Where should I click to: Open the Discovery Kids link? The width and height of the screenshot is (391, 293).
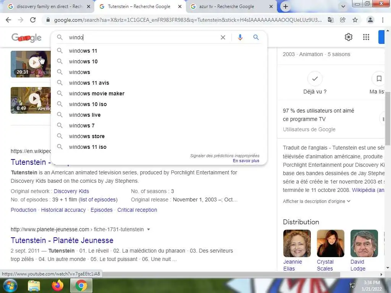point(71,192)
